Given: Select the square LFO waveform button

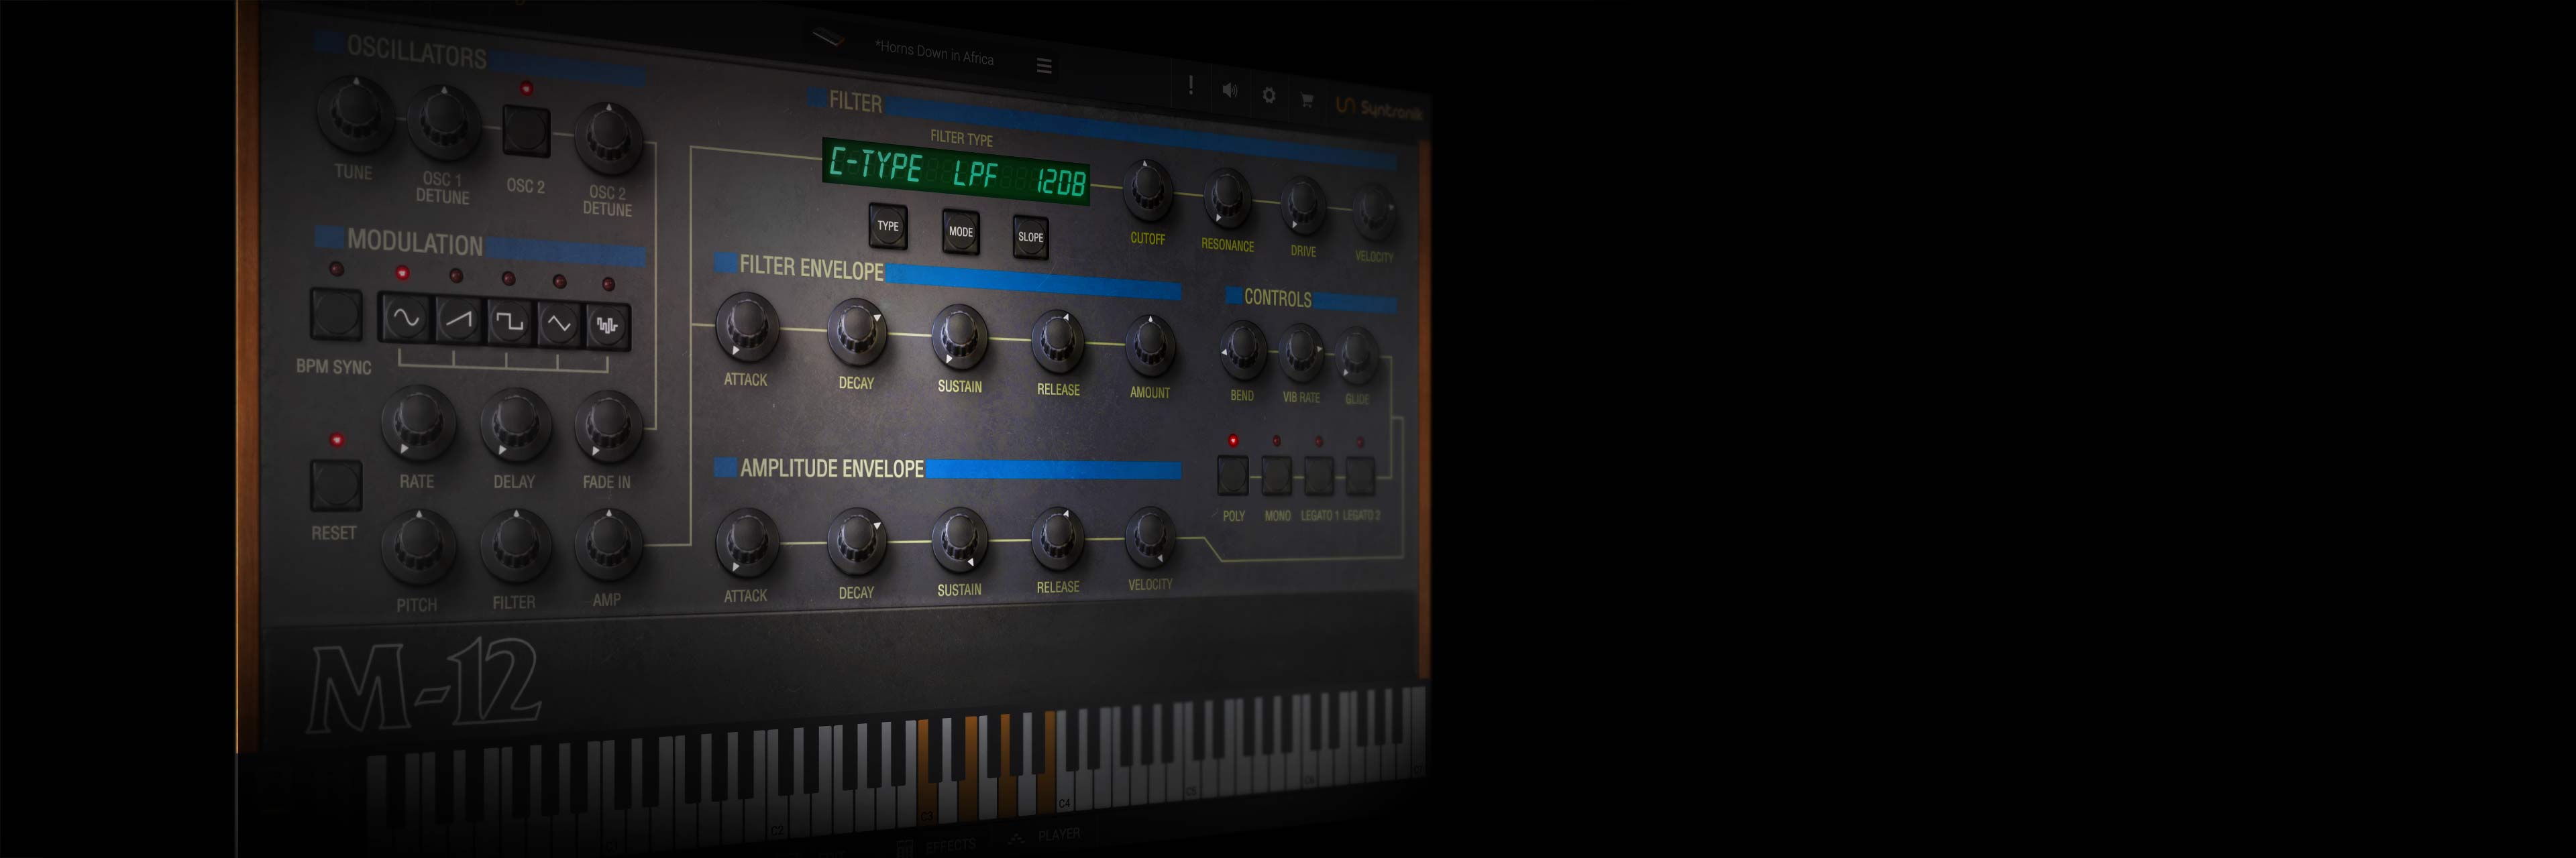Looking at the screenshot, I should click(509, 322).
